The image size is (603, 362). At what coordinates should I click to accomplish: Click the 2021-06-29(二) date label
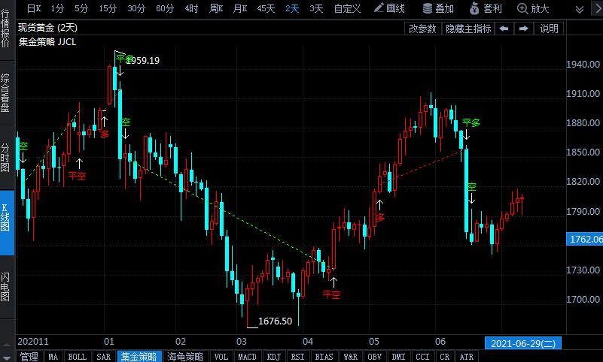[523, 343]
